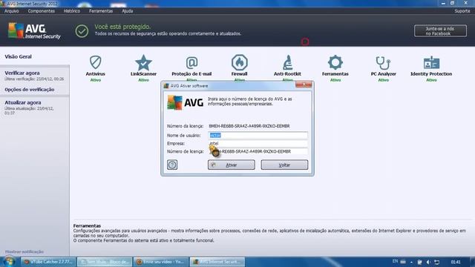This screenshot has height=267, width=475.
Task: Switch to Envie seu vídeo browser taskbar item
Action: click(x=160, y=262)
